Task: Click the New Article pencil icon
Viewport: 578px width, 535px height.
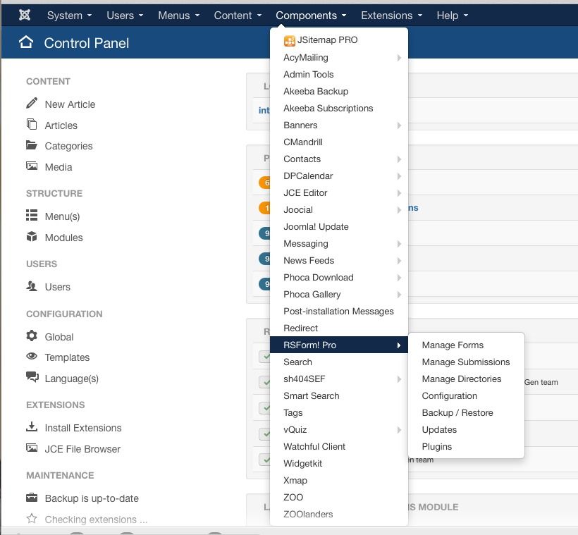Action: click(x=32, y=104)
